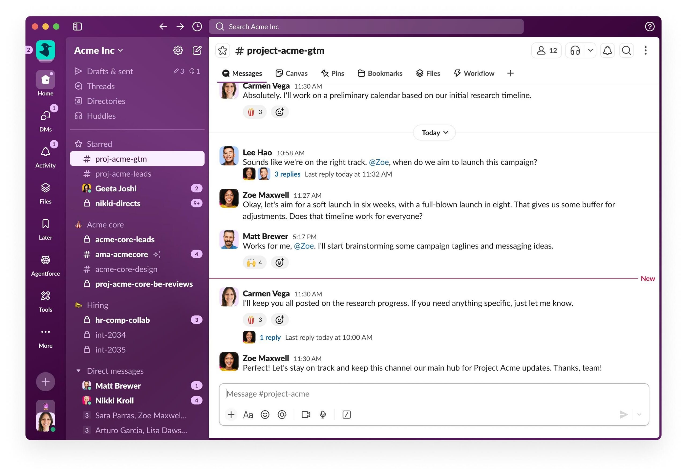
Task: Open the nikki-directs private channel
Action: [x=137, y=203]
